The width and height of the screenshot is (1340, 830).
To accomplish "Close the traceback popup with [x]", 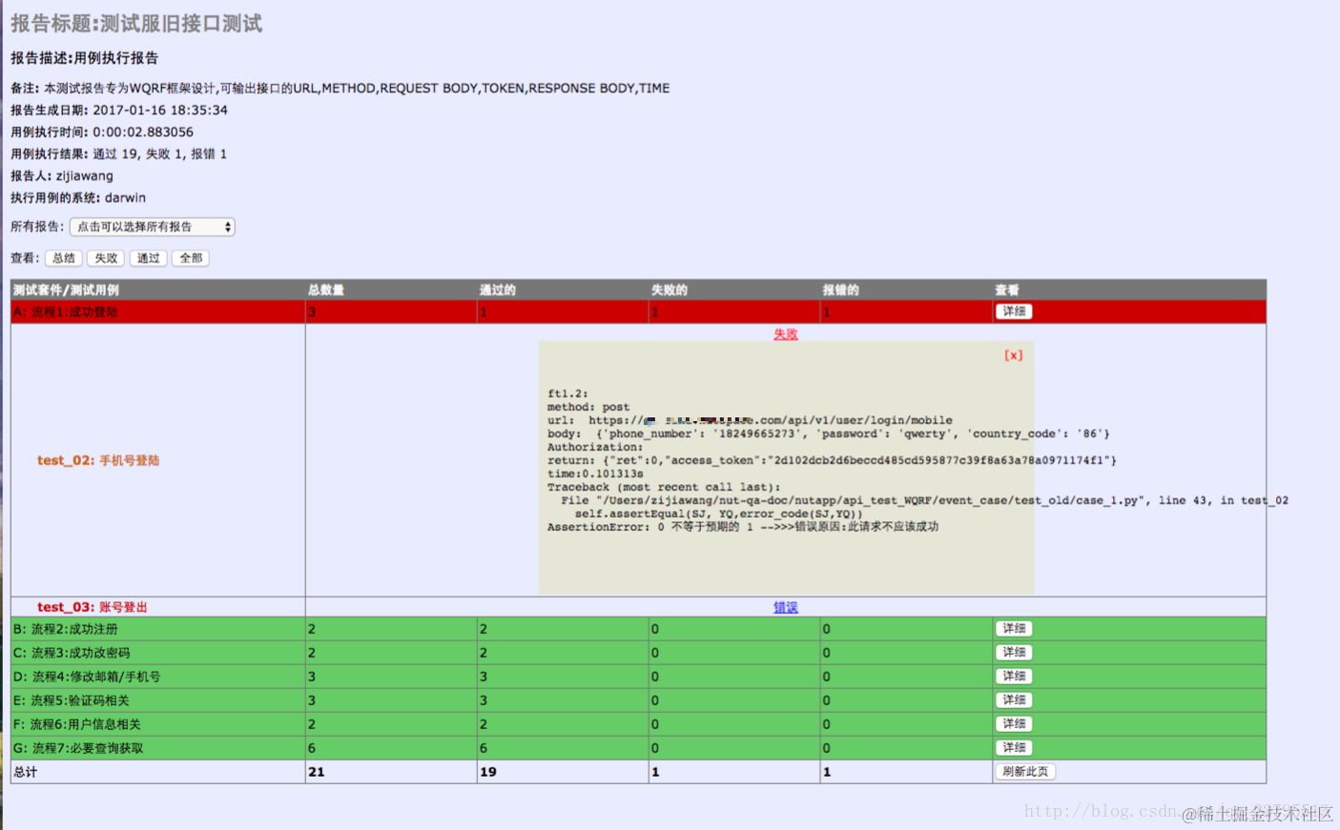I will pos(1013,355).
